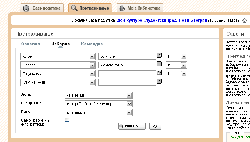
Task: Click the empty Година издања input field
Action: (x=127, y=74)
